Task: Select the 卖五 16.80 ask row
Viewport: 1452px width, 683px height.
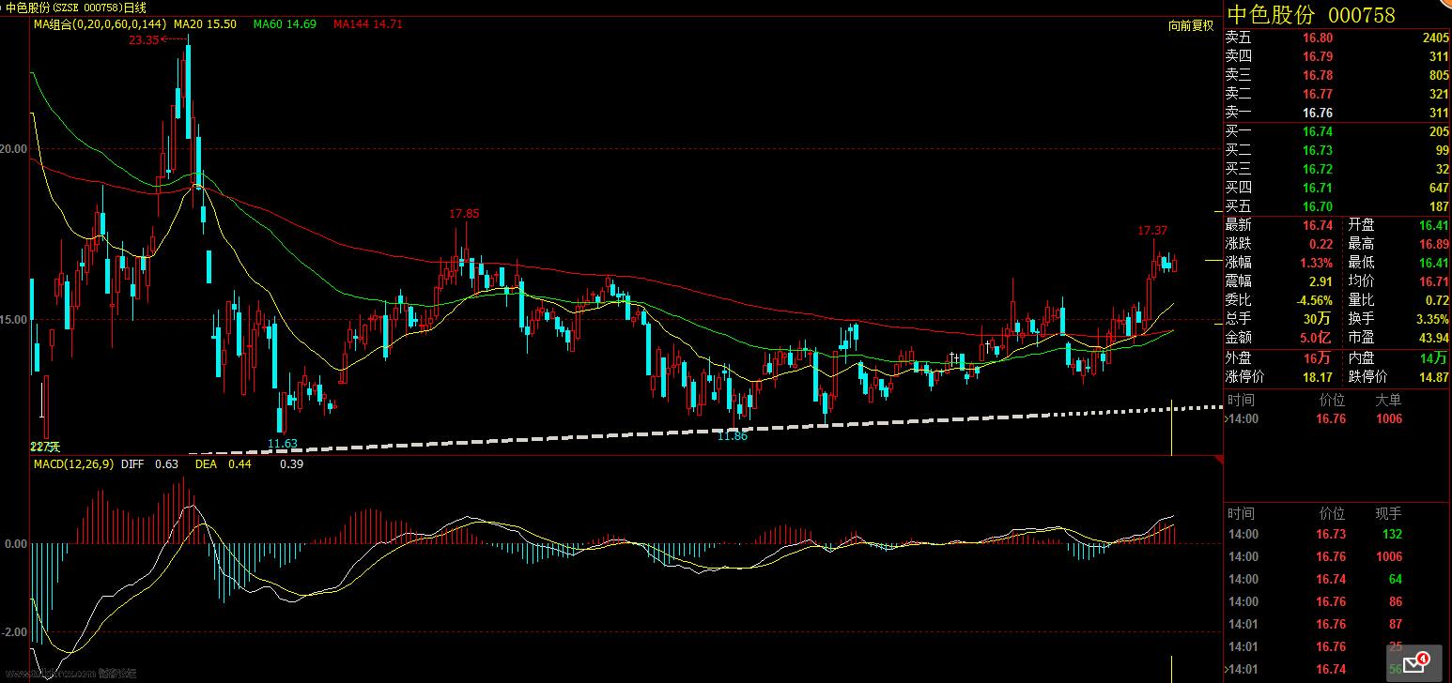Action: pos(1337,38)
